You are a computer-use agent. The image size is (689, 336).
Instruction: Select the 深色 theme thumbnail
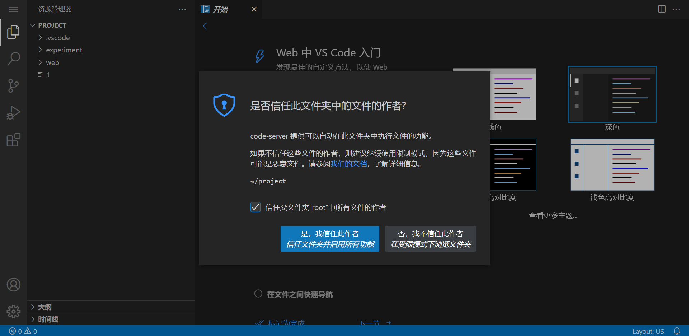[x=612, y=94]
